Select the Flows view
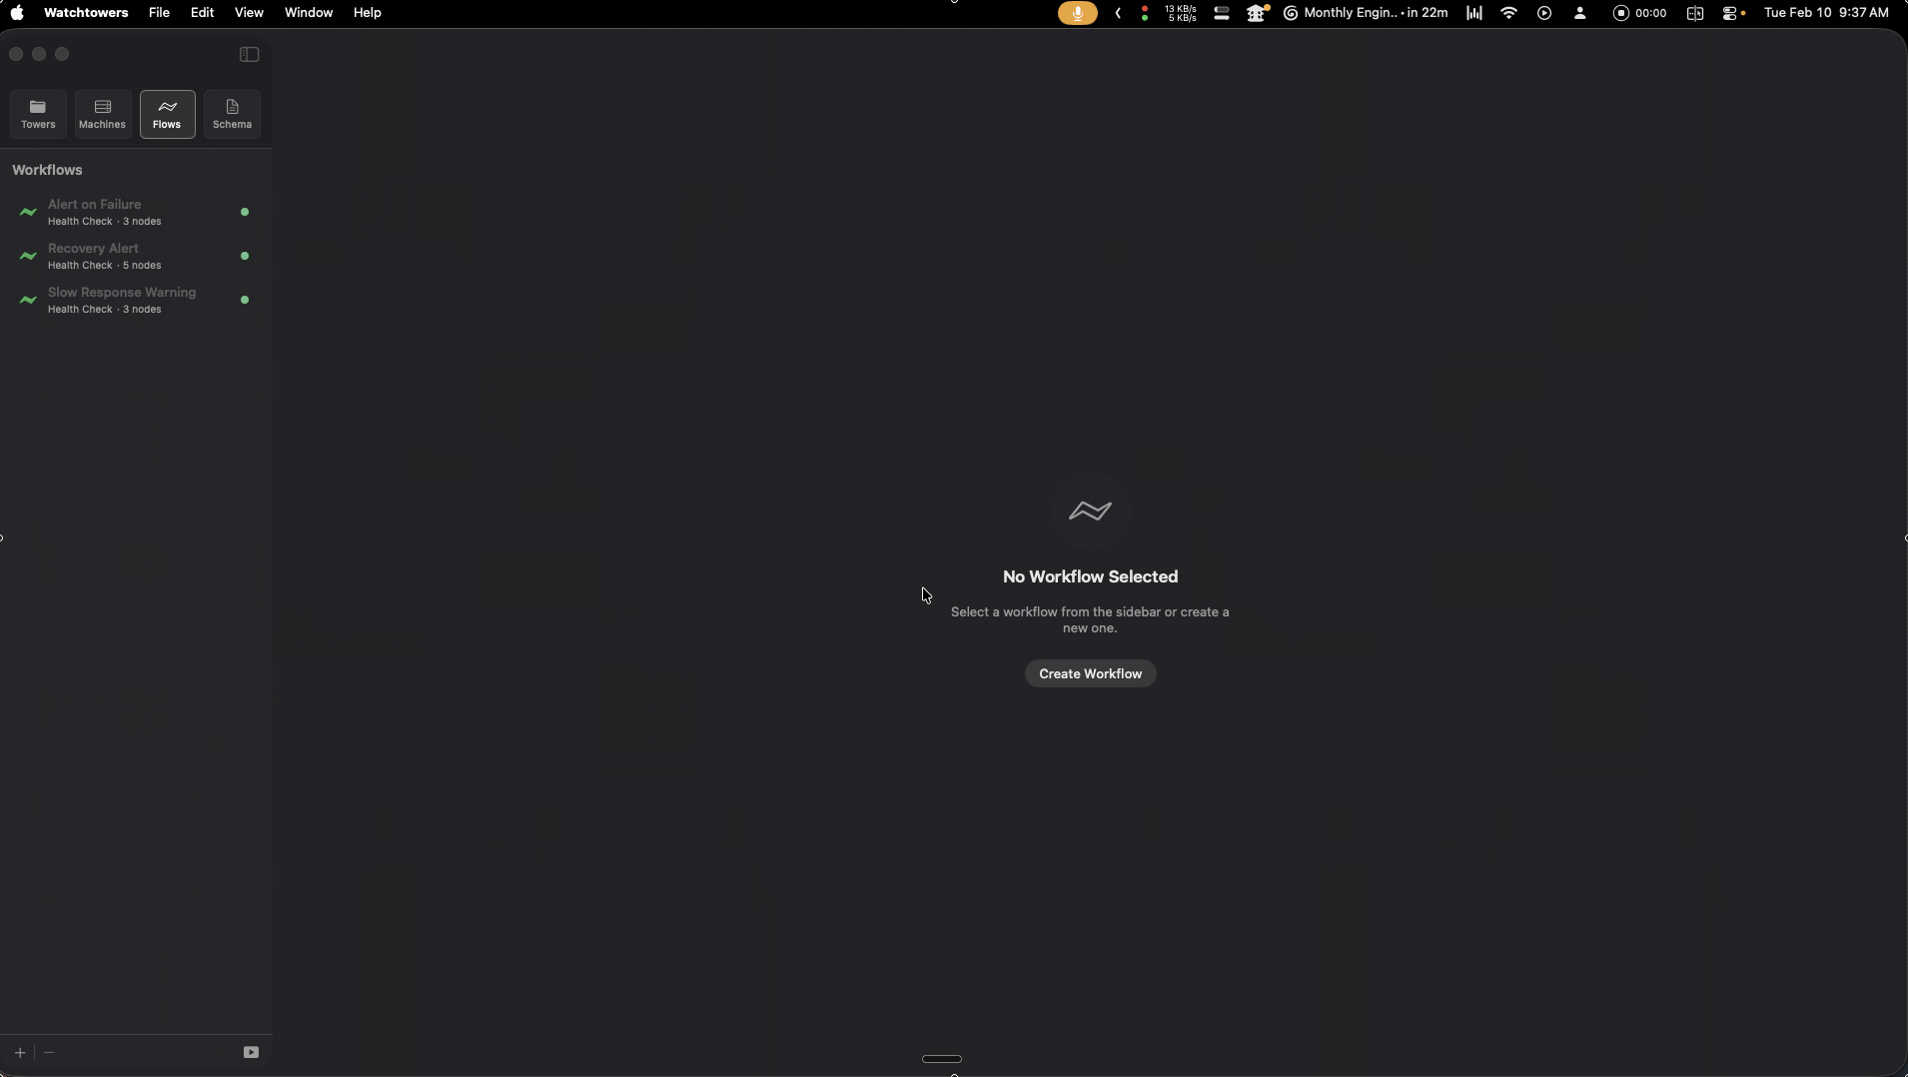The height and width of the screenshot is (1077, 1908). pyautogui.click(x=165, y=114)
